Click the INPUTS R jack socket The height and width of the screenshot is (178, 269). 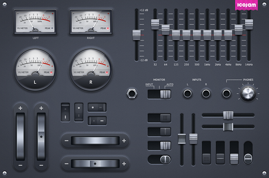pyautogui.click(x=206, y=93)
